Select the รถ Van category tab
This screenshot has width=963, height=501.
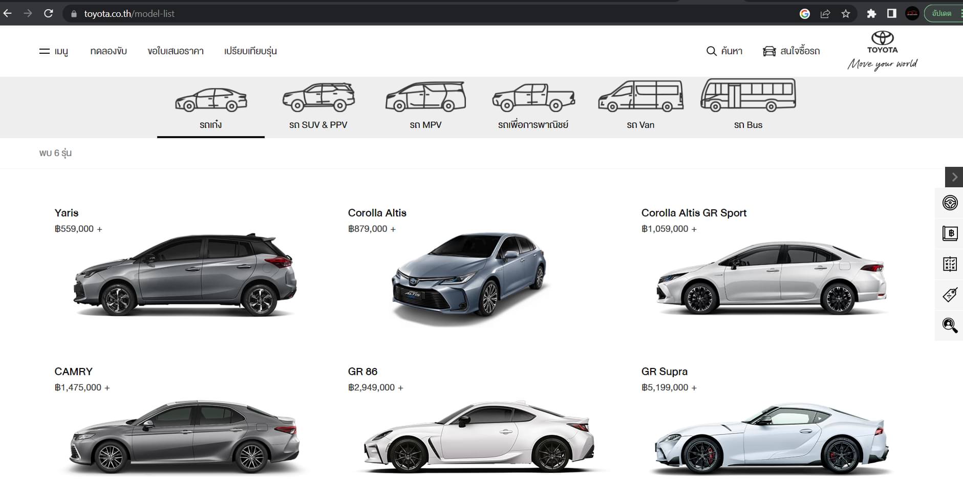[640, 107]
